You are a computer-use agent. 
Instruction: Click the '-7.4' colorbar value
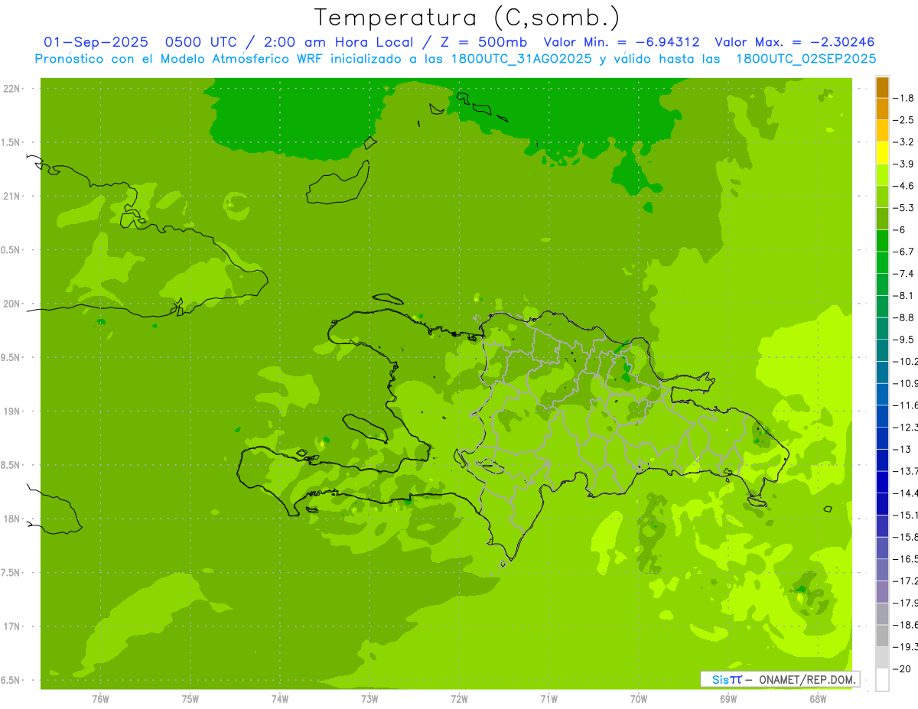pos(903,274)
